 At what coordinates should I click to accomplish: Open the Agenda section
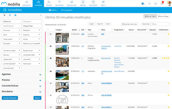[x=83, y=4]
